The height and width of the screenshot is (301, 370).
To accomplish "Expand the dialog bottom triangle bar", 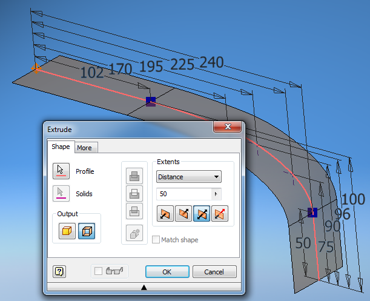I will pyautogui.click(x=144, y=287).
